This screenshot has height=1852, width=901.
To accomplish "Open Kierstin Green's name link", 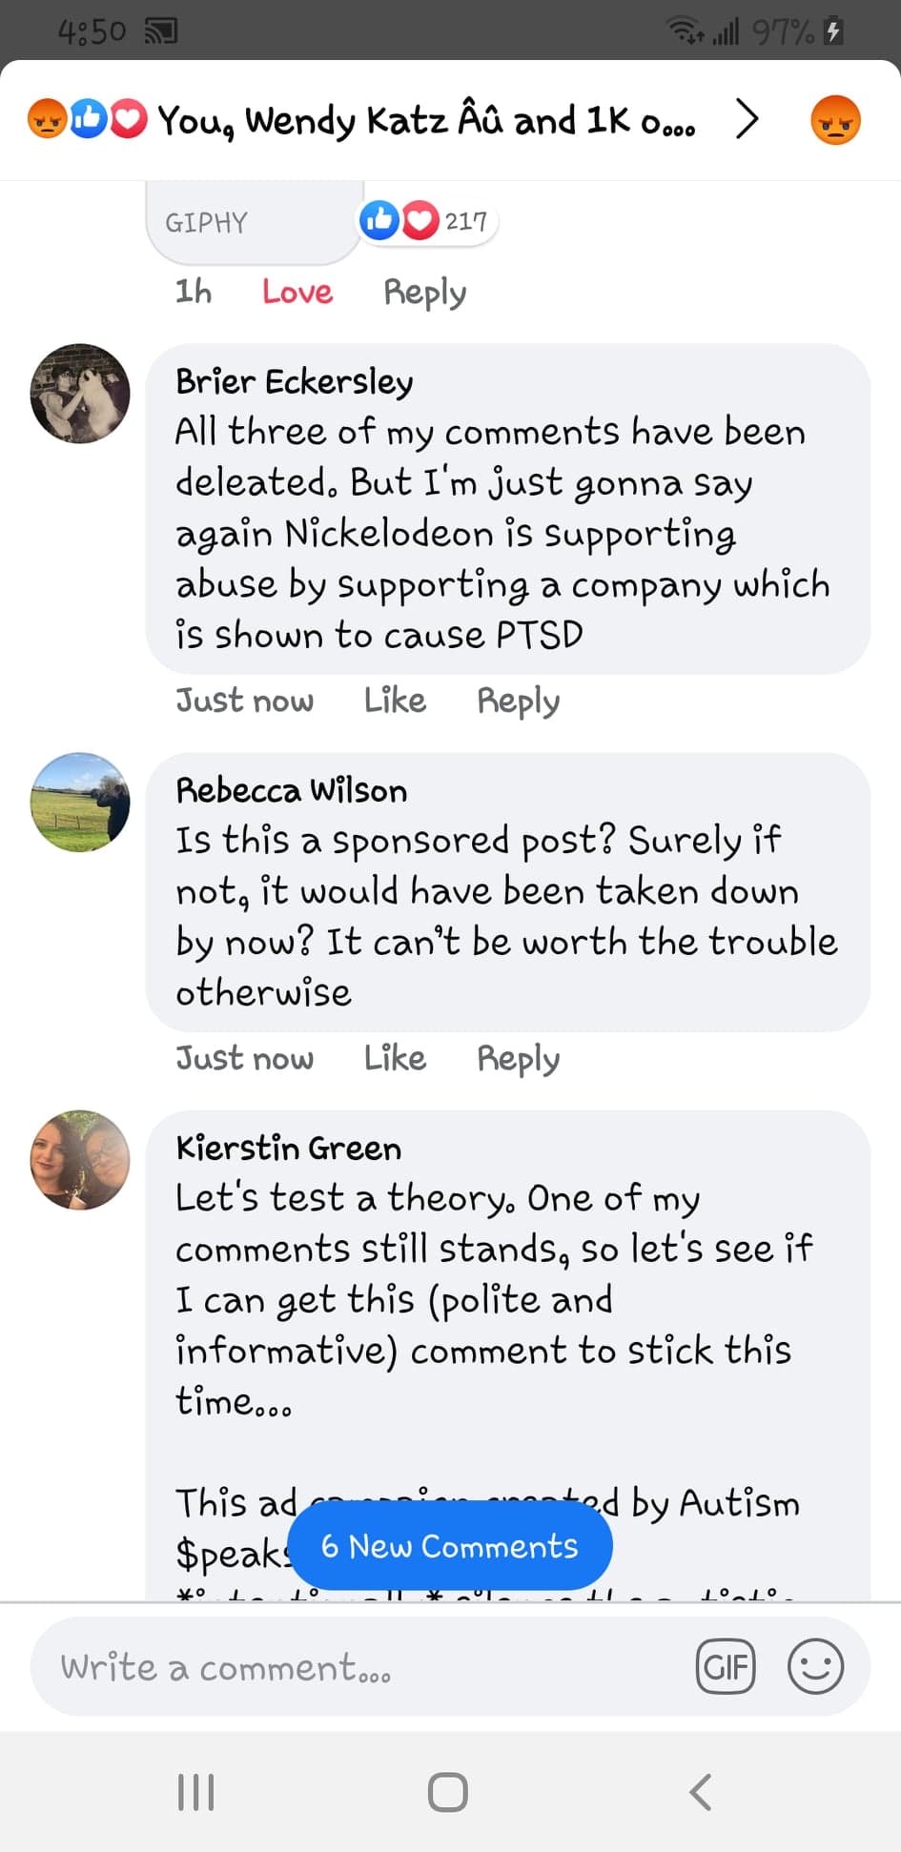I will click(288, 1148).
